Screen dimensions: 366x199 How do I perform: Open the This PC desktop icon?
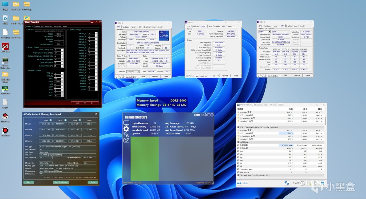pyautogui.click(x=5, y=5)
